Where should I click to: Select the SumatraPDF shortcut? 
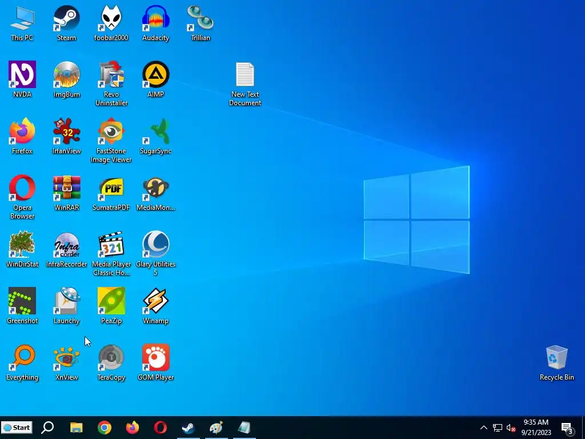(x=111, y=193)
